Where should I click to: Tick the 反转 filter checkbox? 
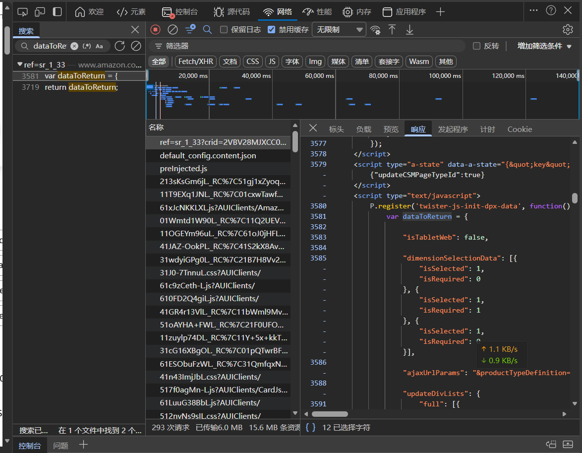(477, 46)
